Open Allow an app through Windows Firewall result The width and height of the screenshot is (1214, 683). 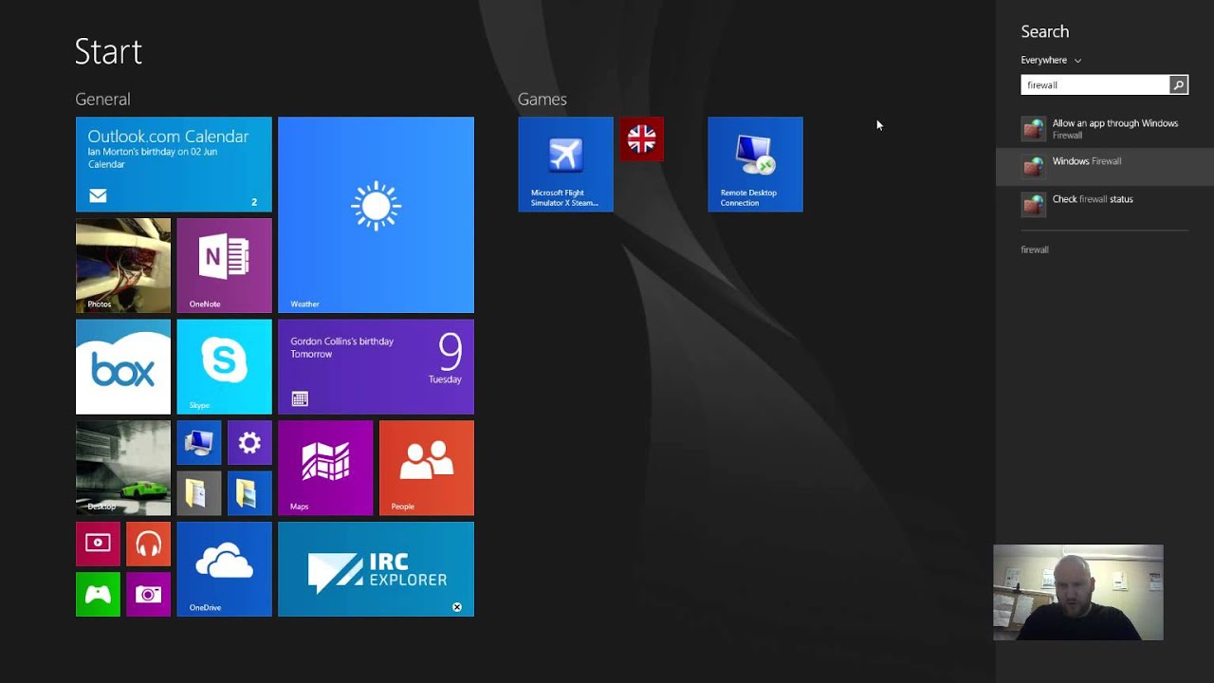tap(1105, 129)
